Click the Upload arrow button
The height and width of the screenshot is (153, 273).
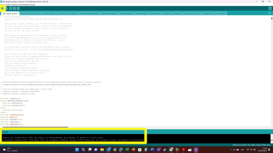pos(6,8)
